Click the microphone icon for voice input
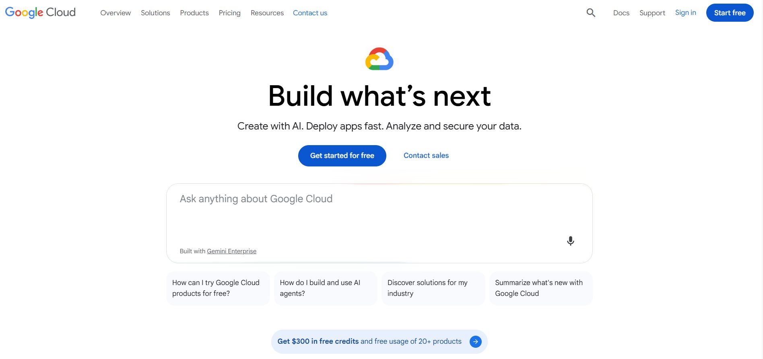 click(570, 240)
